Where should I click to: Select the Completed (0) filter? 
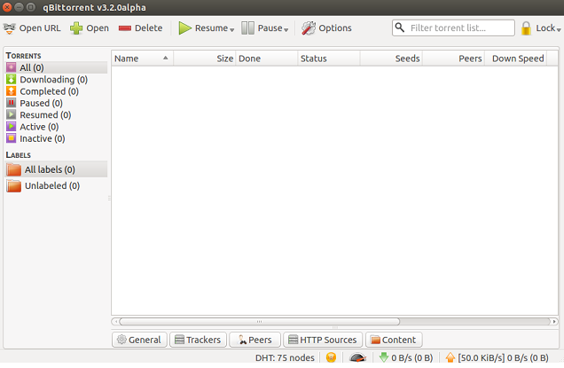[56, 91]
